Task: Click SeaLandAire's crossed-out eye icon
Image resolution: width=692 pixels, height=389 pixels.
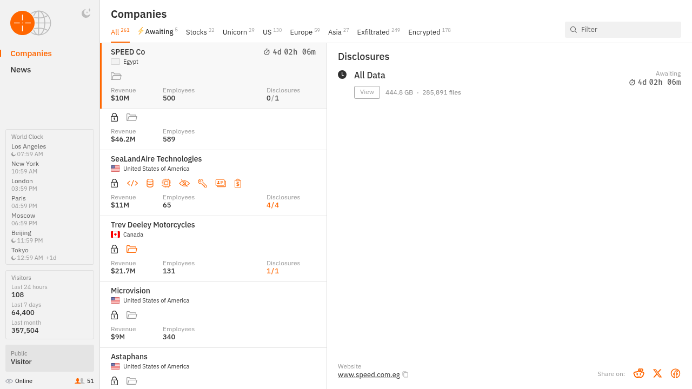Action: [184, 183]
